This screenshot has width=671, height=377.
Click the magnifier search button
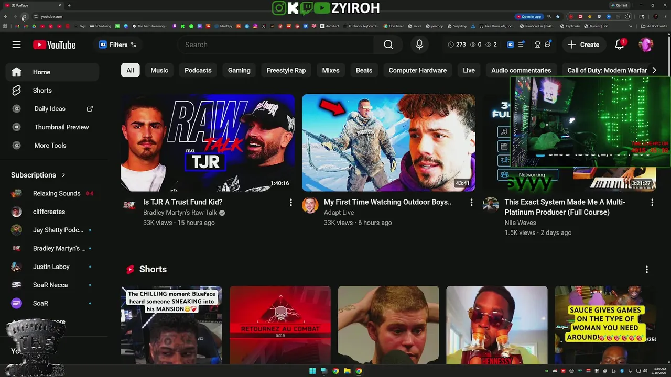[x=388, y=45]
